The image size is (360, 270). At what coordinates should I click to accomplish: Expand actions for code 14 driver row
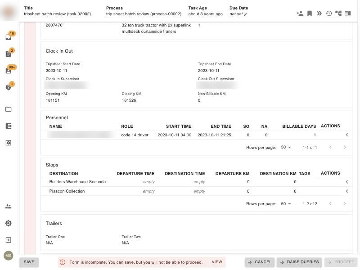point(346,135)
